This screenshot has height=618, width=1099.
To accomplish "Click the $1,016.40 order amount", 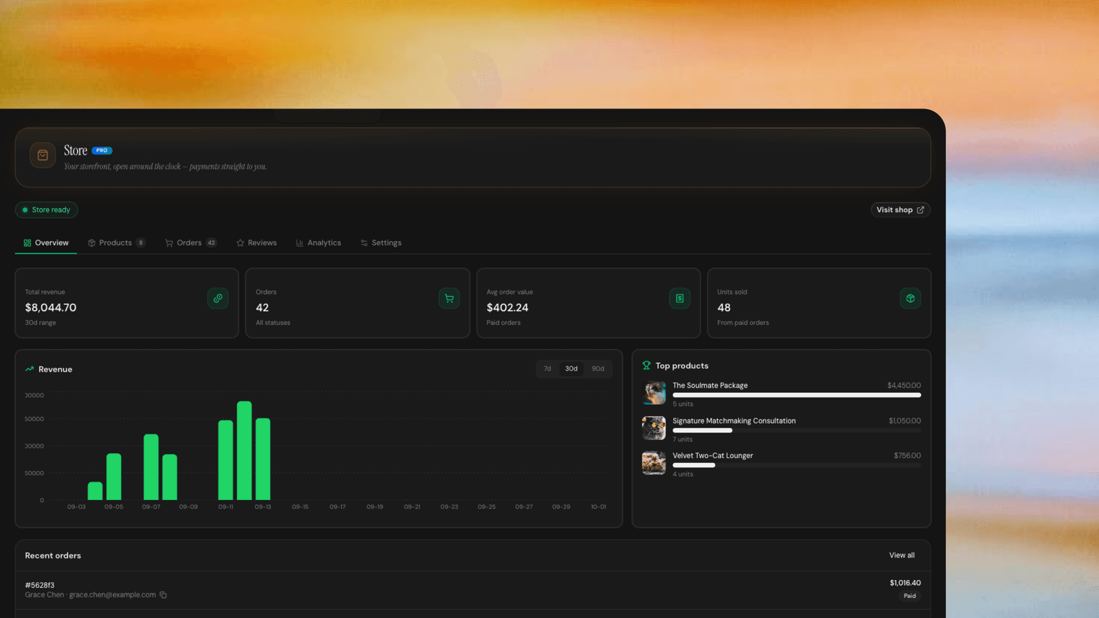I will point(905,583).
